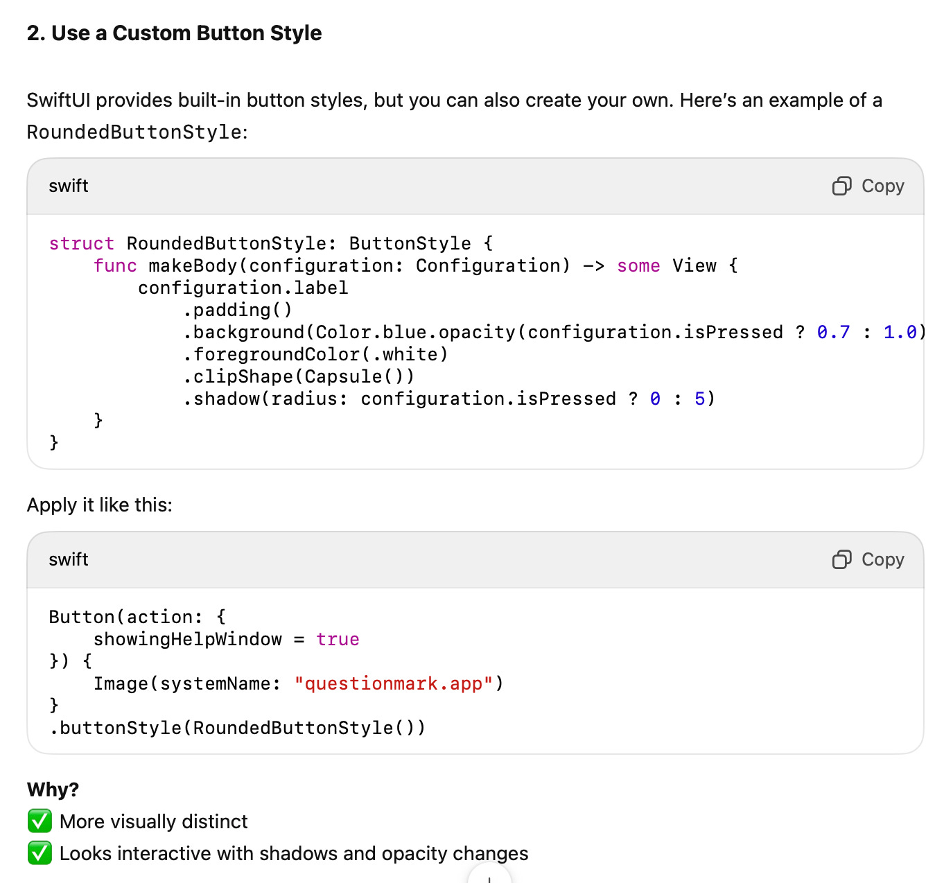This screenshot has width=944, height=883.
Task: Click the ".clipShape(Capsule())" code line
Action: 299,376
